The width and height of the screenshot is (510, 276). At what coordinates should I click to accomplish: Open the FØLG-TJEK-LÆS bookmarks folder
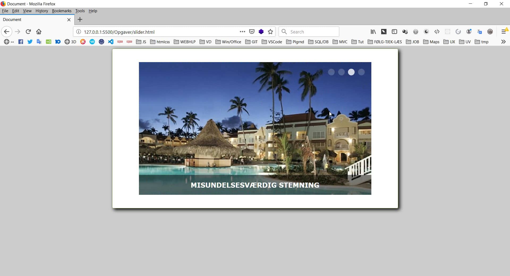[x=385, y=42]
